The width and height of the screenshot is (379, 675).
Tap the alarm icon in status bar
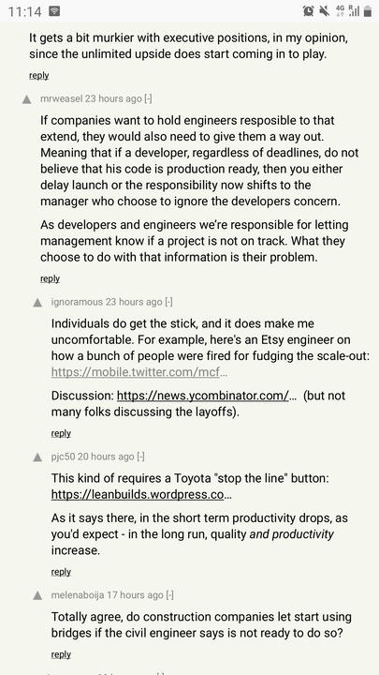[x=308, y=11]
